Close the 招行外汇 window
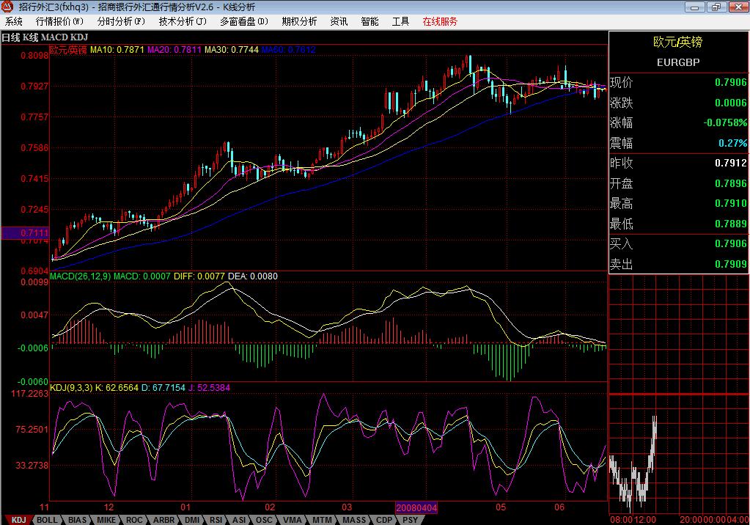Viewport: 750px width, 525px height. click(738, 7)
